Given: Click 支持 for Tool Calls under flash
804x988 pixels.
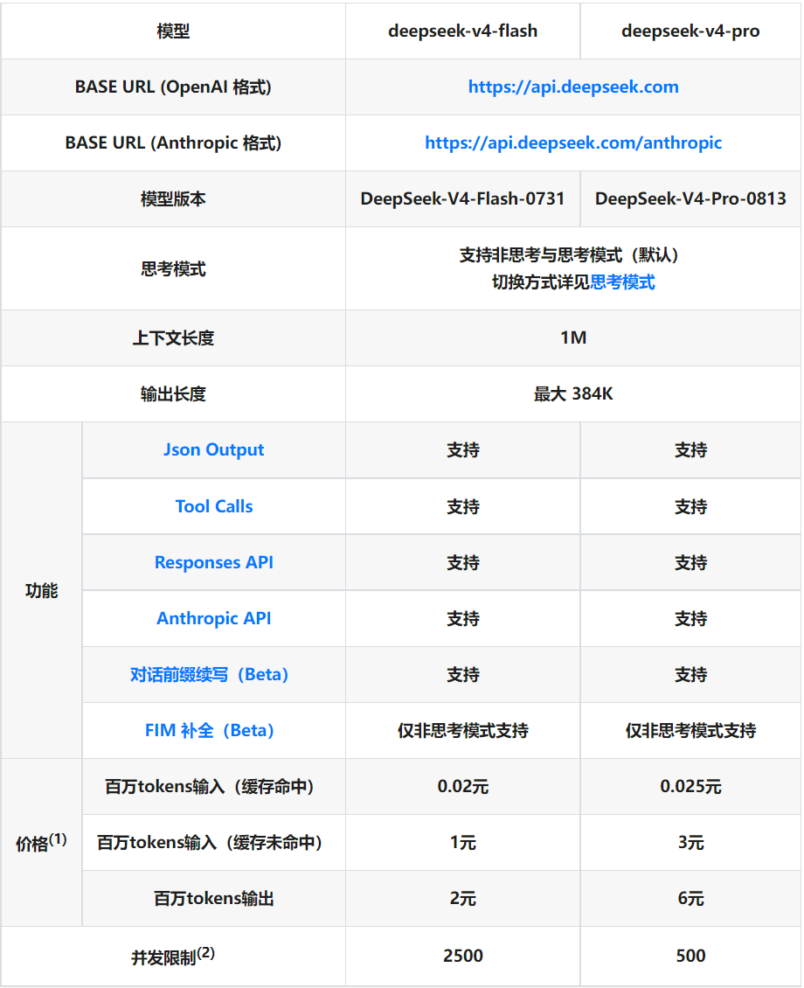Looking at the screenshot, I should click(463, 506).
